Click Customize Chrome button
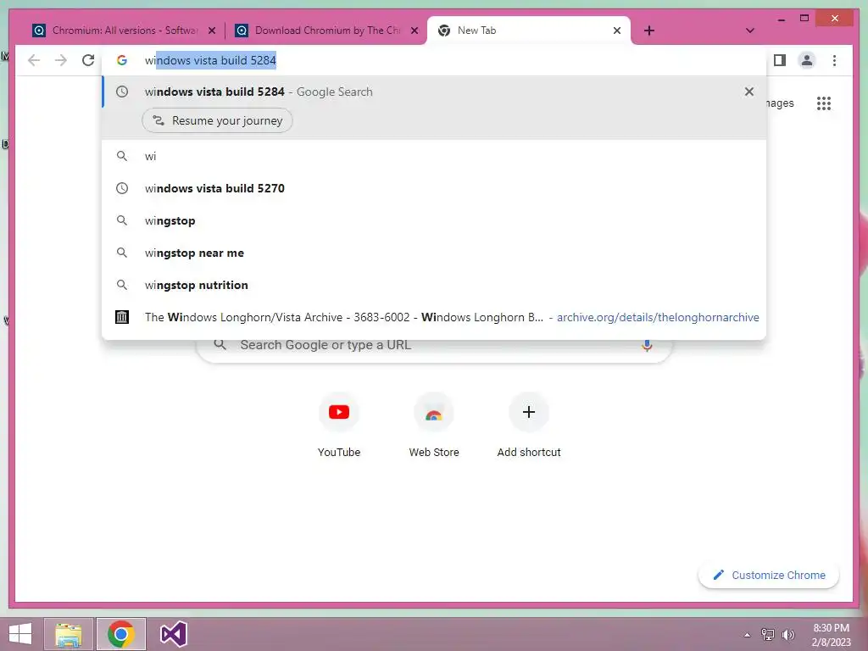 [x=769, y=576]
